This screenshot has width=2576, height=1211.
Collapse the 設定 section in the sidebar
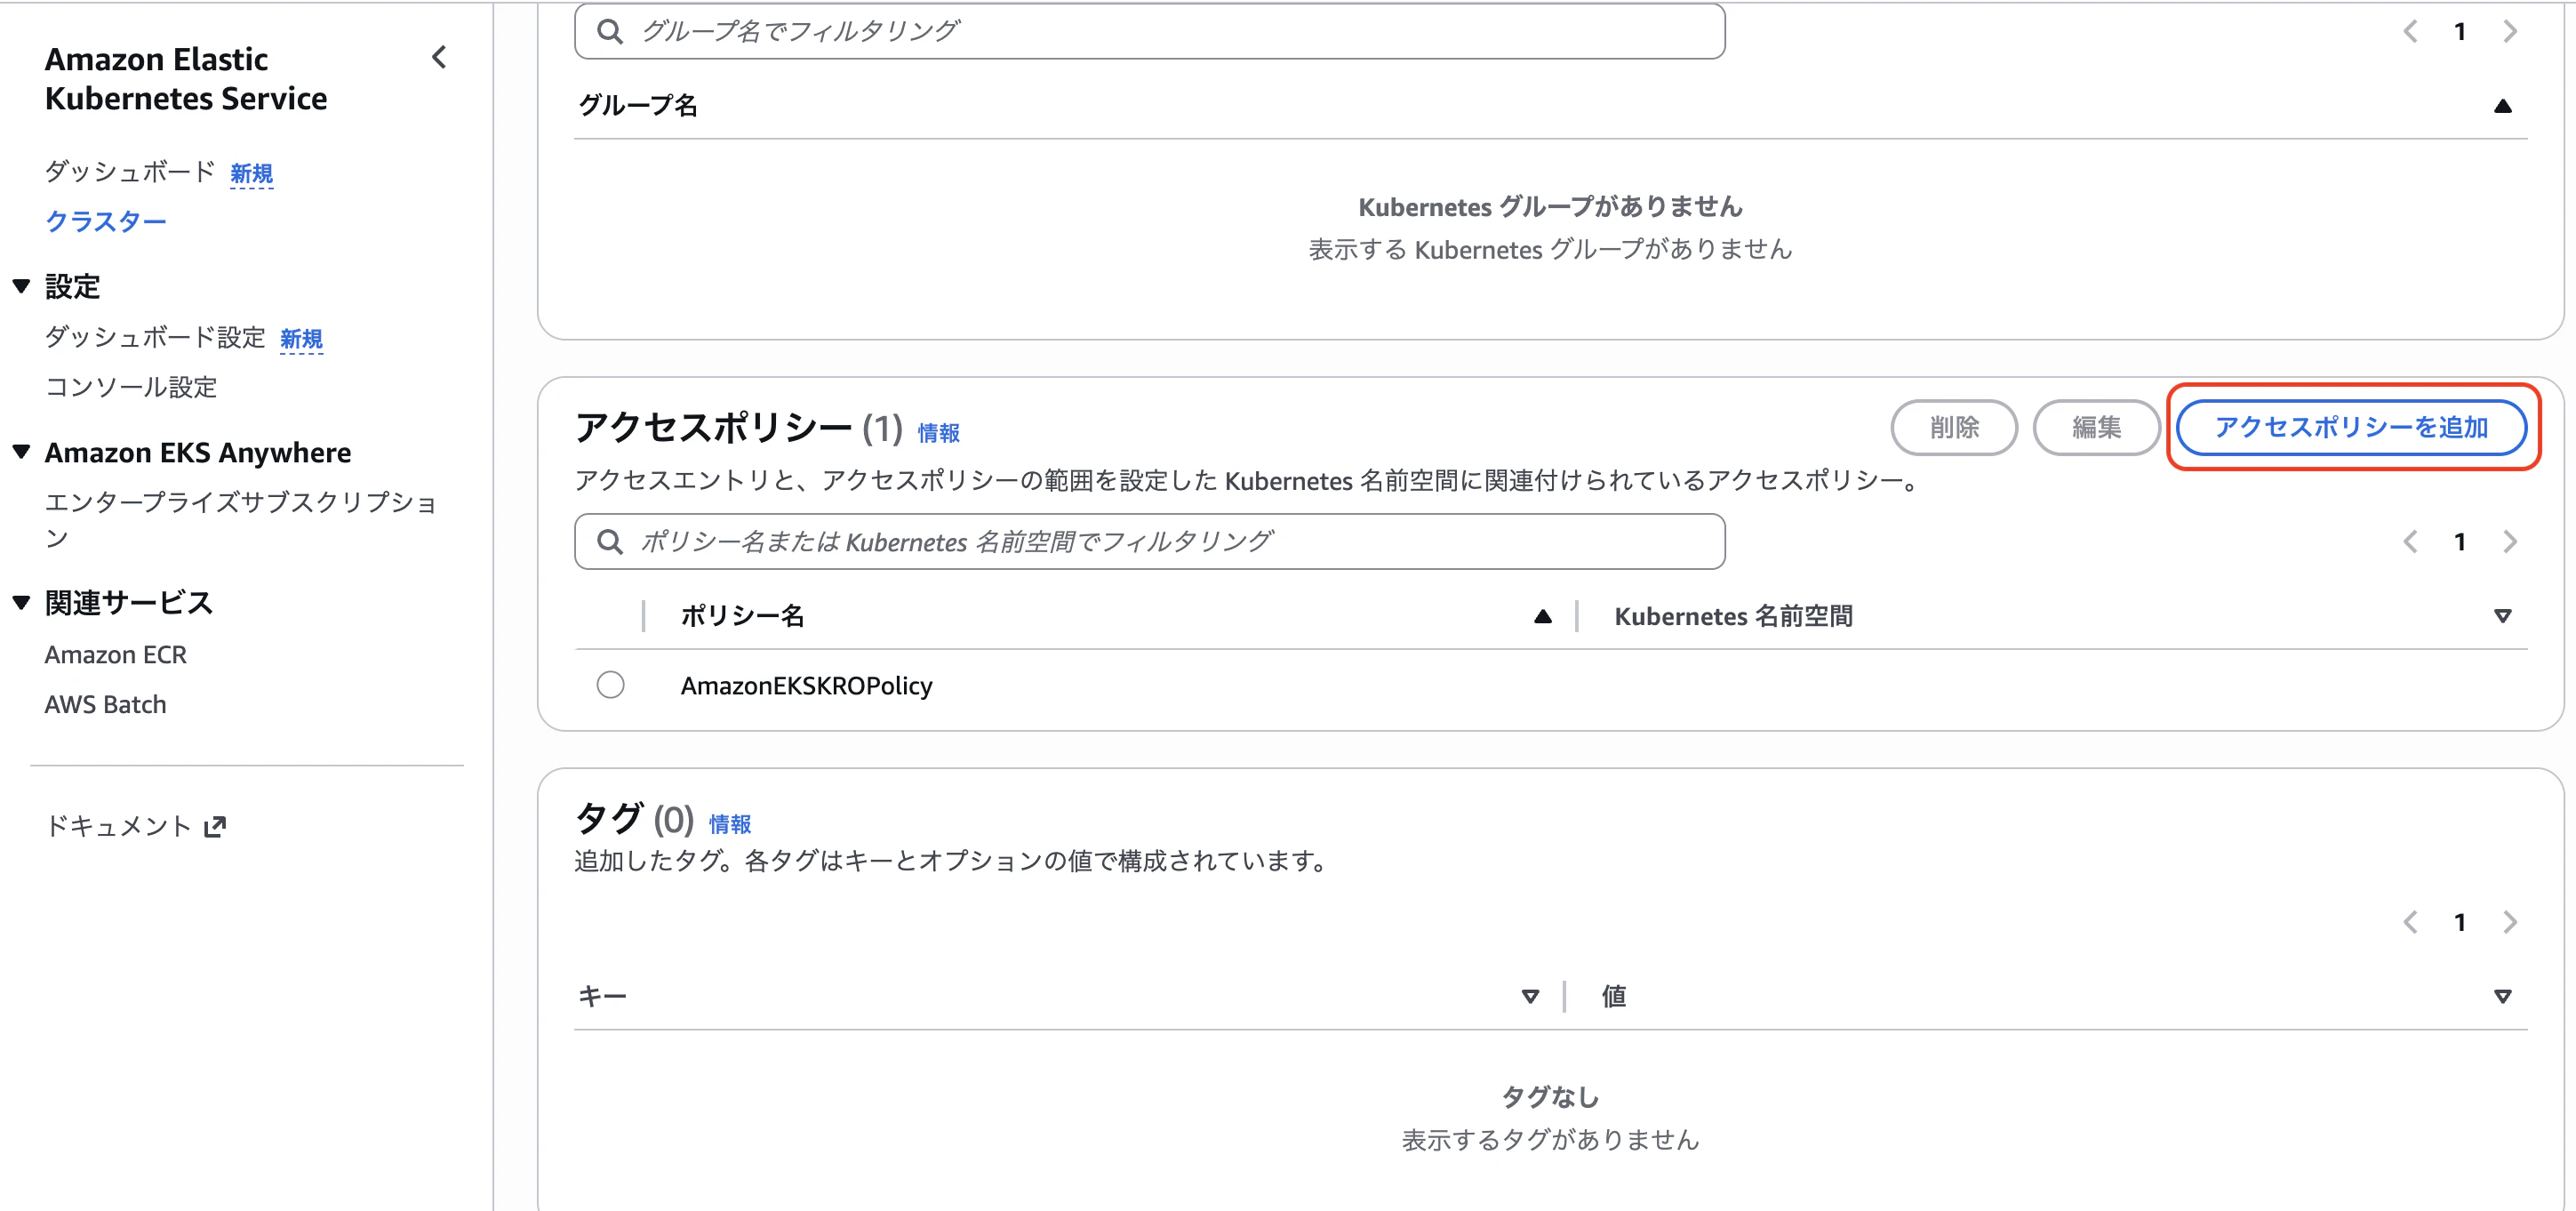click(x=20, y=286)
